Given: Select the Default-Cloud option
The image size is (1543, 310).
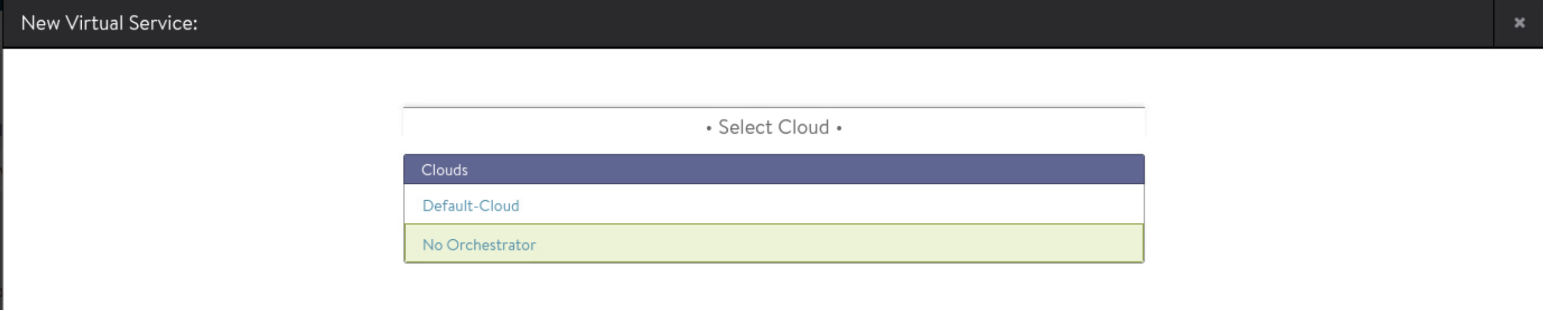Looking at the screenshot, I should (x=471, y=206).
